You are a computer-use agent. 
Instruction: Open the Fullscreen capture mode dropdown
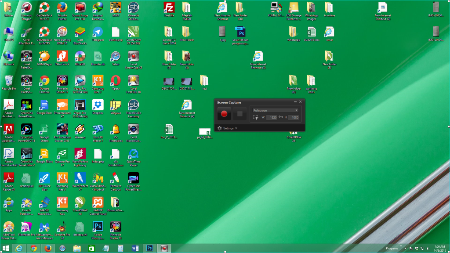point(275,110)
